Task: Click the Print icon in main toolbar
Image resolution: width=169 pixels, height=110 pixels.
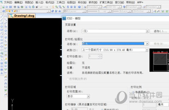Action: (x=15, y=7)
